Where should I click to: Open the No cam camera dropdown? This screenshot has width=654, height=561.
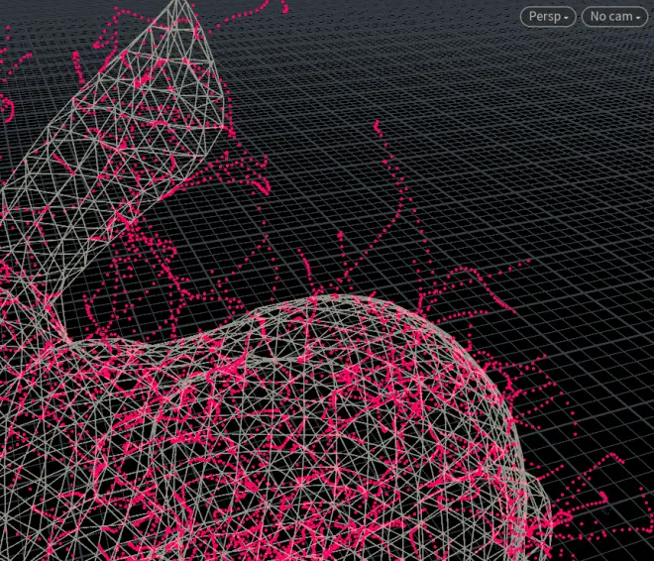[614, 17]
